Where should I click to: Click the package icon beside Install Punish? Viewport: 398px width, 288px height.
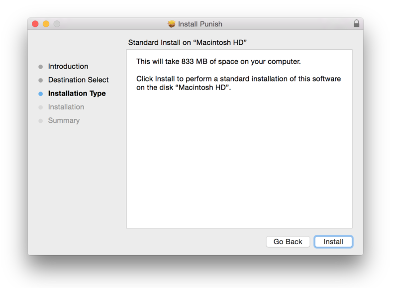click(x=172, y=24)
